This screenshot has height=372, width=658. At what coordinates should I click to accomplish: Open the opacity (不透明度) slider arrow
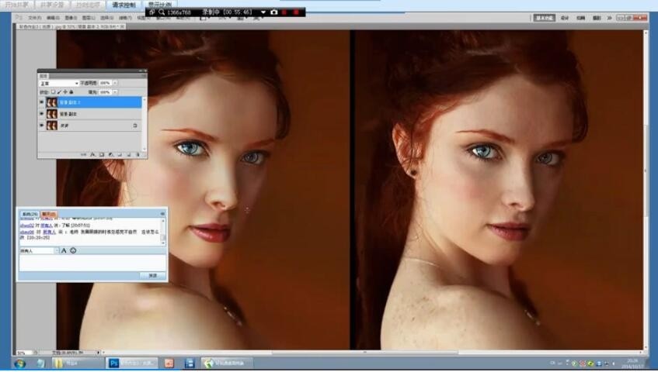tap(115, 83)
